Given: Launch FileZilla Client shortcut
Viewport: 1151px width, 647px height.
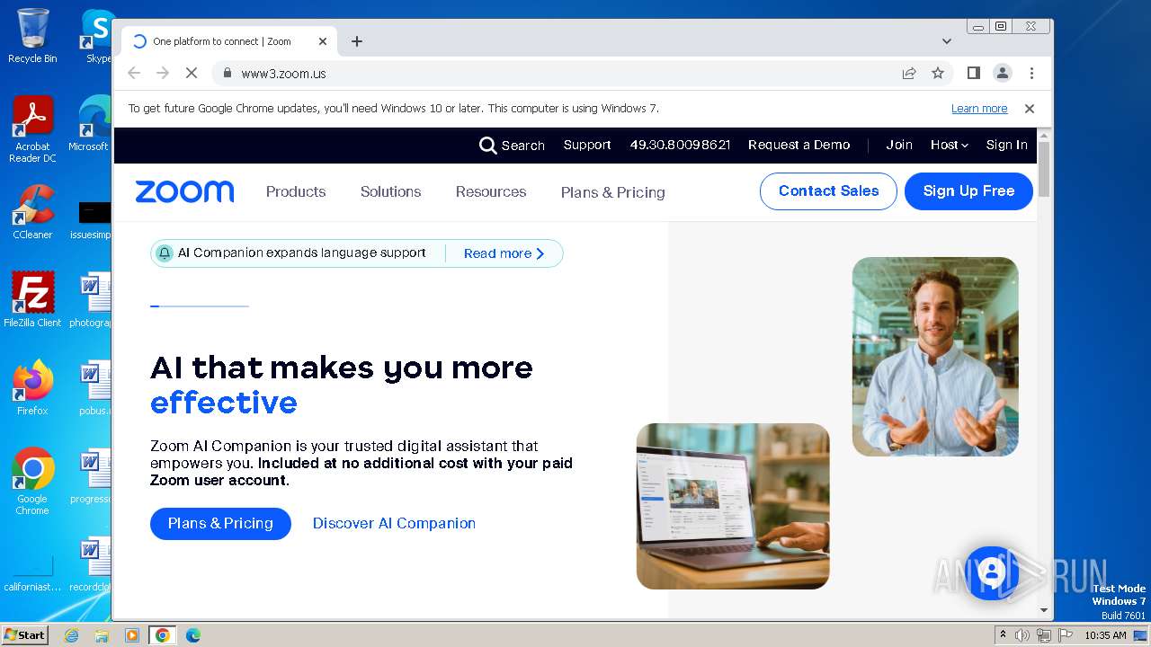Looking at the screenshot, I should [32, 300].
